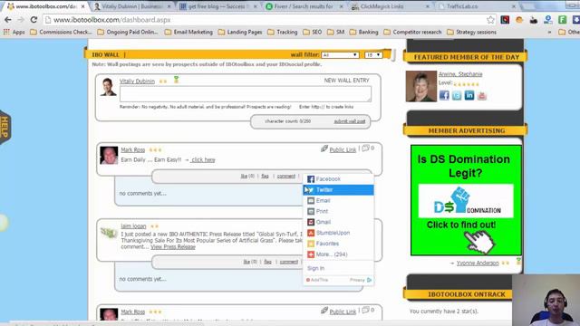This screenshot has height=326, width=580.
Task: Select Twitter in the share menu
Action: [x=338, y=189]
